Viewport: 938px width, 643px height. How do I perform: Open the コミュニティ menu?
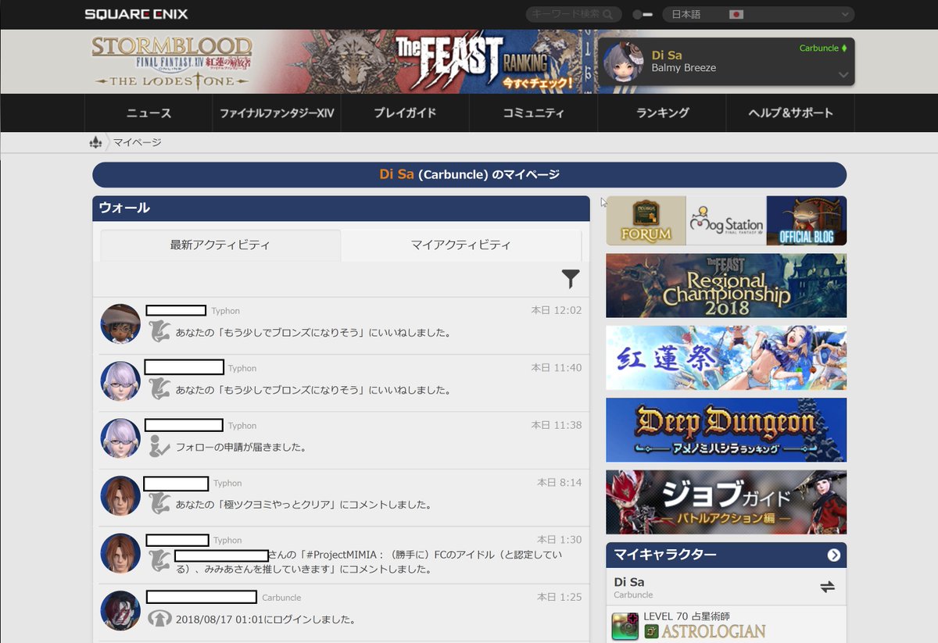[x=533, y=113]
